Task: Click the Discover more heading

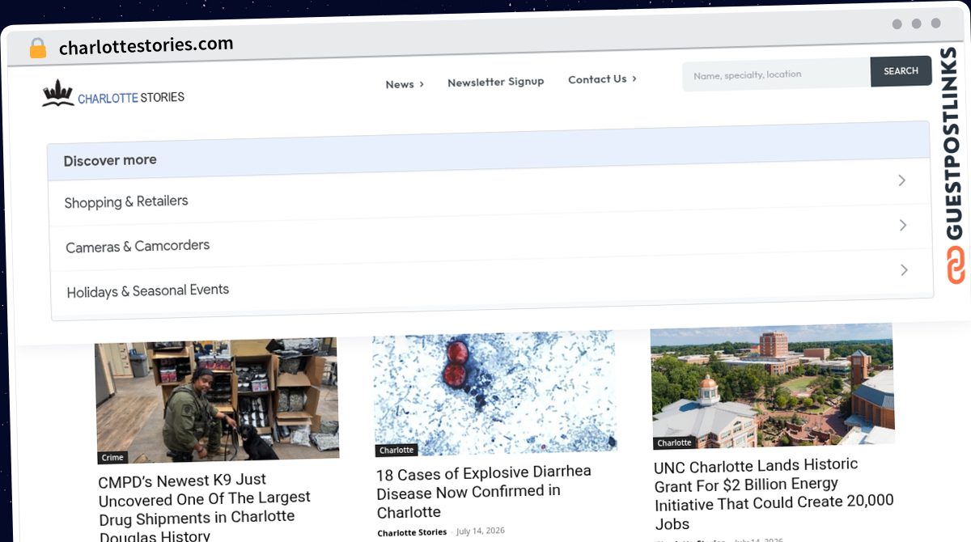Action: 110,160
